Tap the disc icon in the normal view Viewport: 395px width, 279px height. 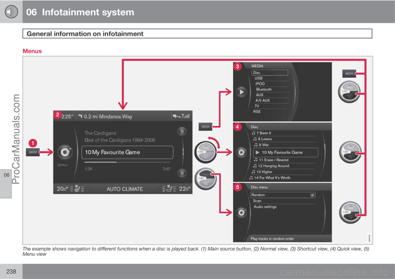point(65,152)
